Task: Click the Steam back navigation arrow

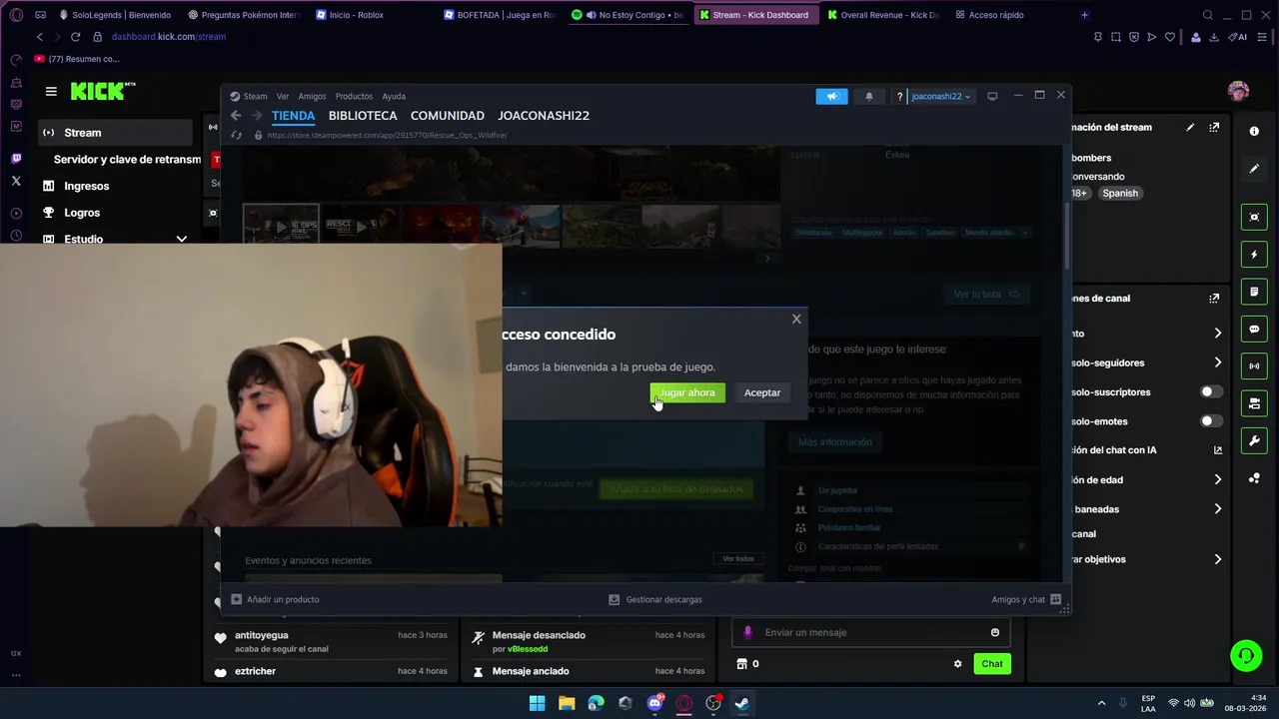Action: 236,116
